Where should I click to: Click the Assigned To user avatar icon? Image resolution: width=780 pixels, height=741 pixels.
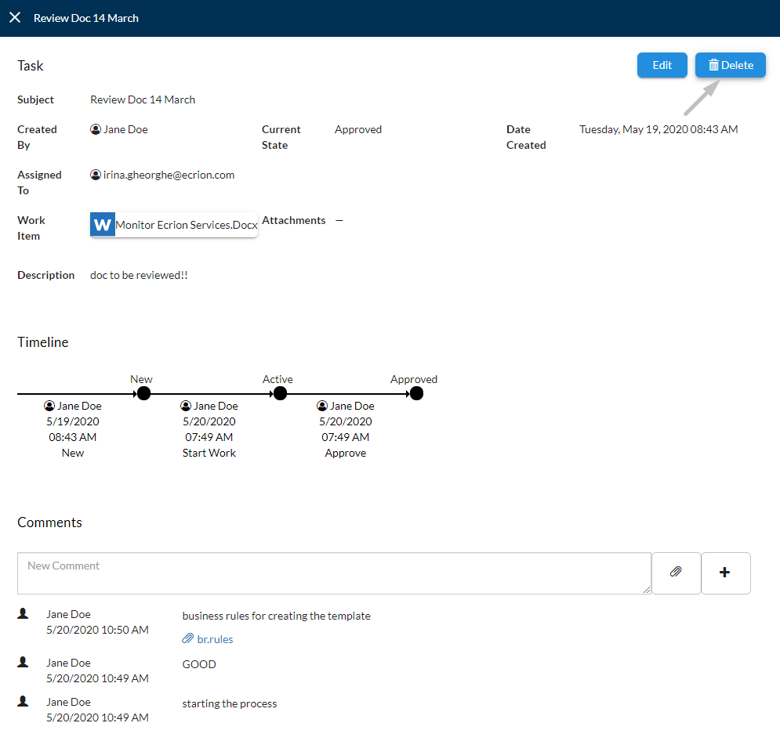tap(96, 175)
